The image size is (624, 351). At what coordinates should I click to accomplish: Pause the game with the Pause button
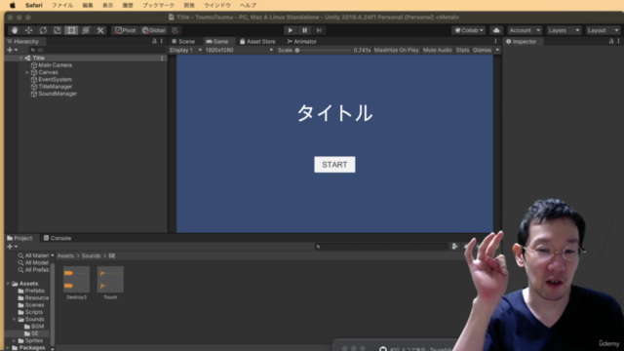[304, 30]
